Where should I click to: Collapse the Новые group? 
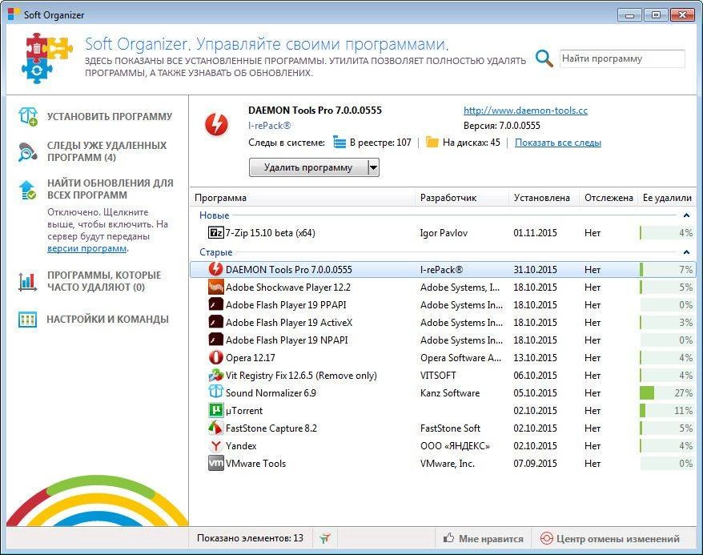point(686,215)
